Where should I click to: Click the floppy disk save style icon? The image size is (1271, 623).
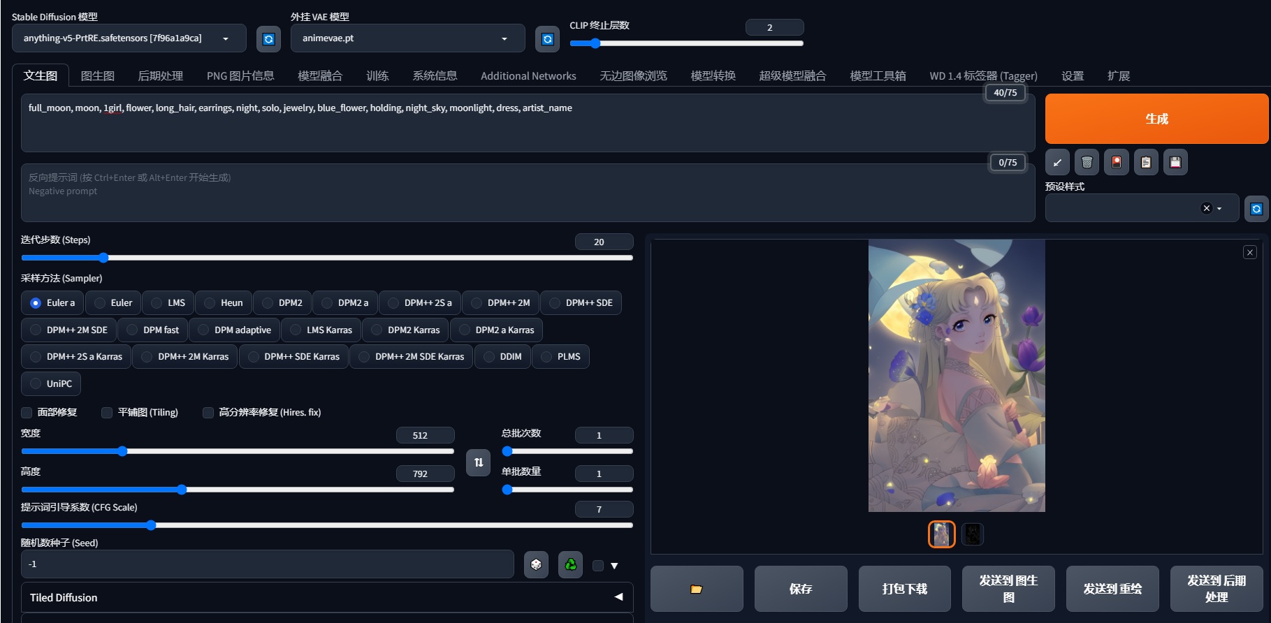1175,162
